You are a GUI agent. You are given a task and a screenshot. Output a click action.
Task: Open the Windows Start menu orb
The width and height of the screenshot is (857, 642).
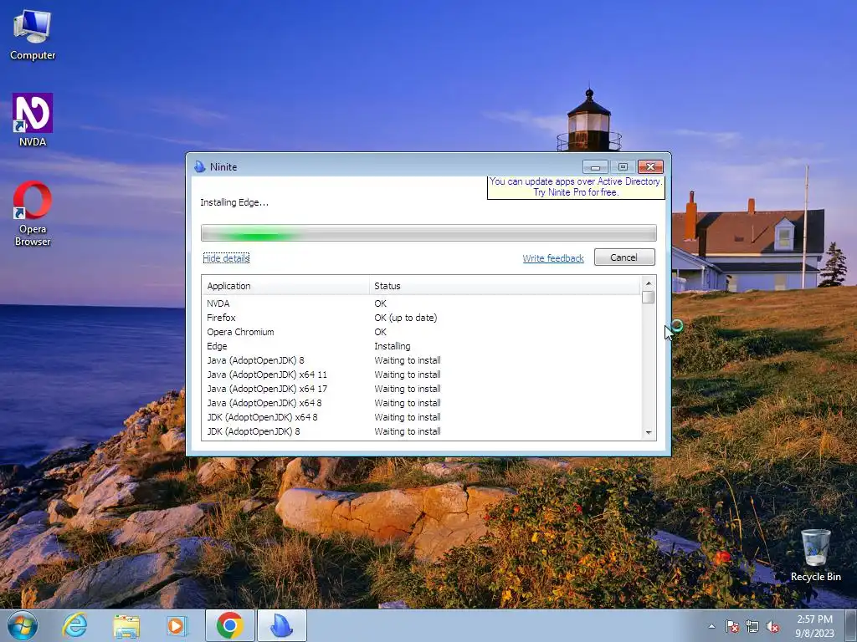23,625
